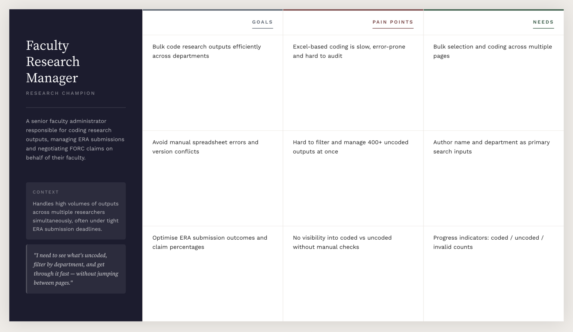This screenshot has width=573, height=332.
Task: Click the 'Handles high volumes of outputs' text
Action: pos(76,216)
